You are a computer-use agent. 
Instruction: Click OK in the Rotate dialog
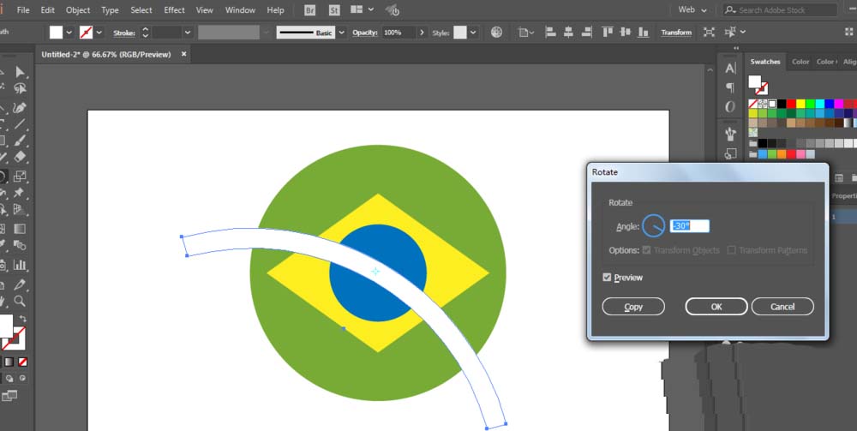tap(716, 307)
